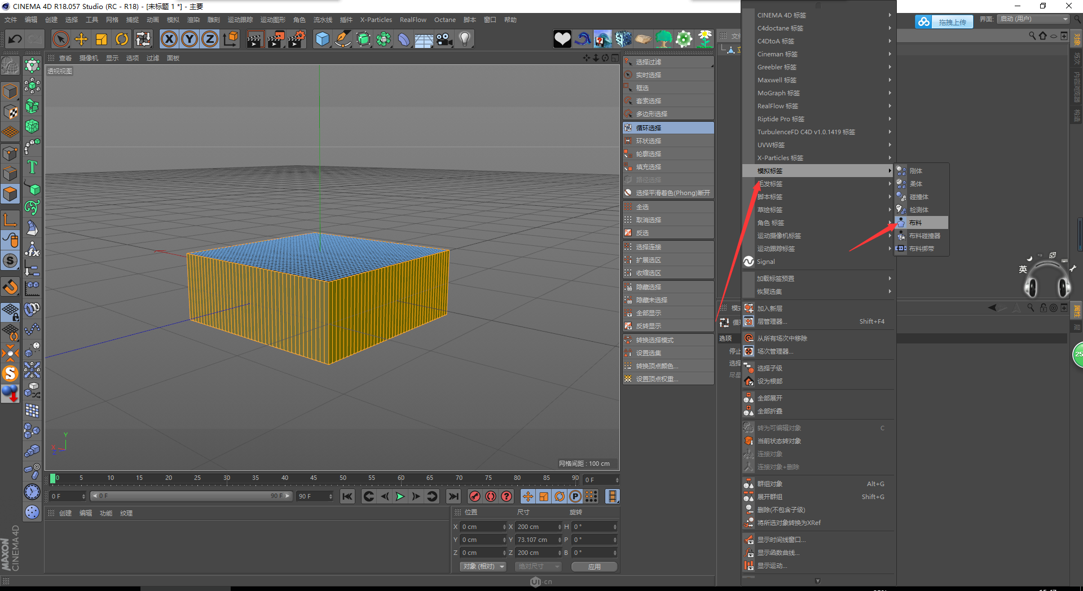Click the Light bulb icon
The width and height of the screenshot is (1083, 591).
465,39
